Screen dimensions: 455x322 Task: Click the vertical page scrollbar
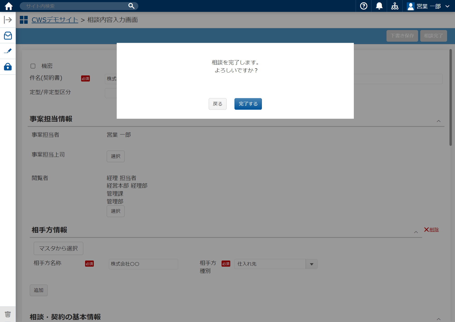[x=451, y=98]
